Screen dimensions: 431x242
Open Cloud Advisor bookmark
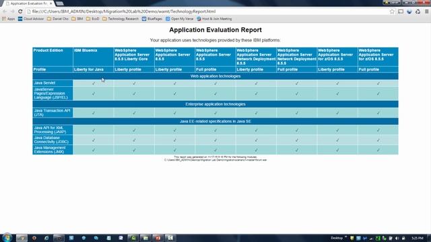[31, 19]
